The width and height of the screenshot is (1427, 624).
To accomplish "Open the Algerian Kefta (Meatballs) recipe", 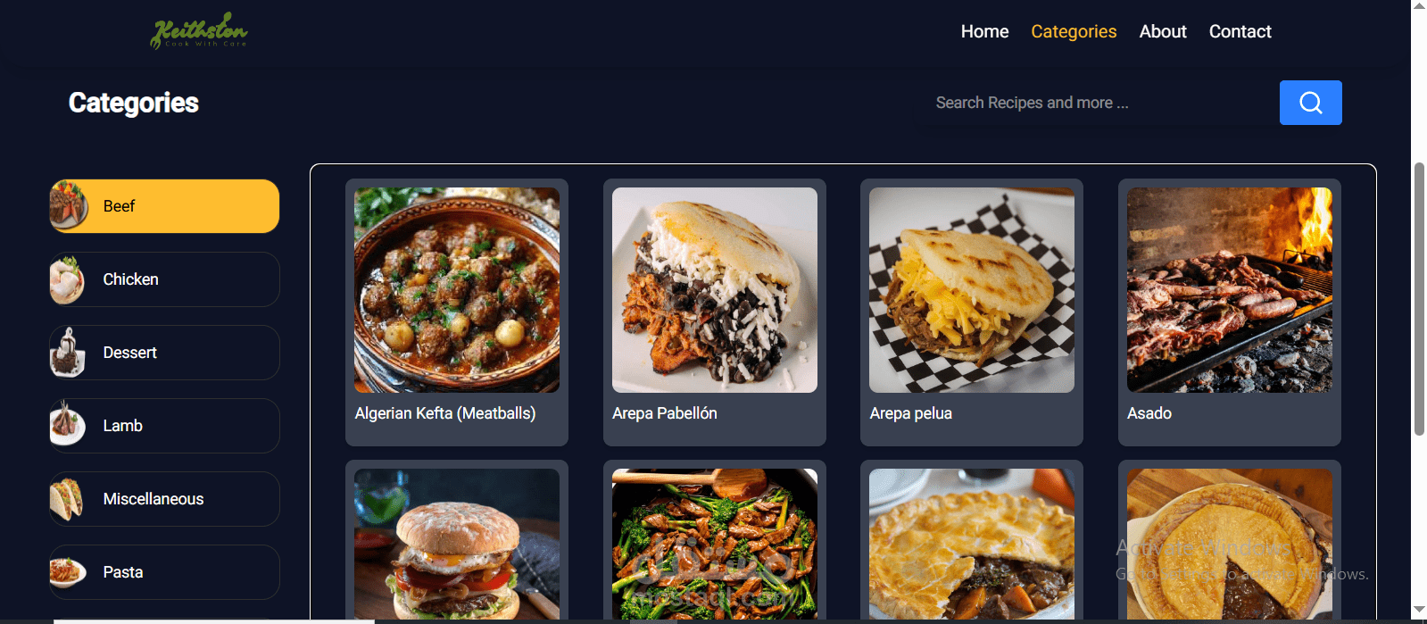I will click(x=457, y=312).
